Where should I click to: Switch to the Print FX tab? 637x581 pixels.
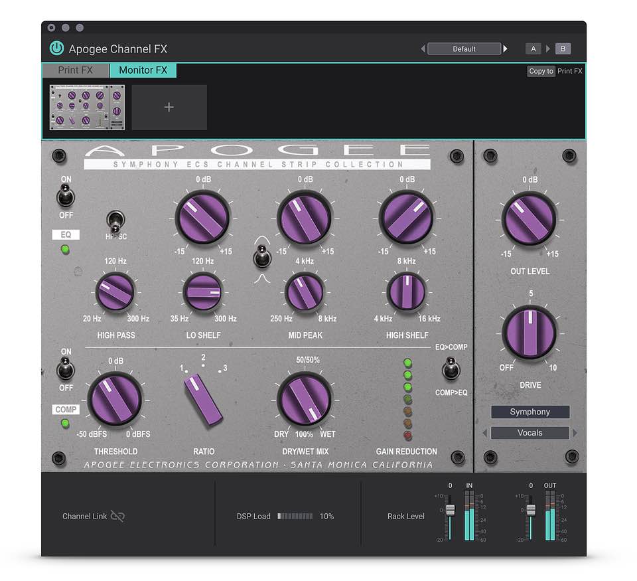coord(75,70)
